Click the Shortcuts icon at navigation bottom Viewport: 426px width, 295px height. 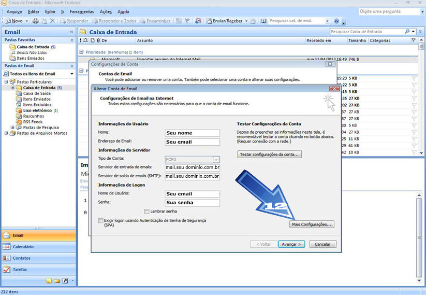coord(65,281)
